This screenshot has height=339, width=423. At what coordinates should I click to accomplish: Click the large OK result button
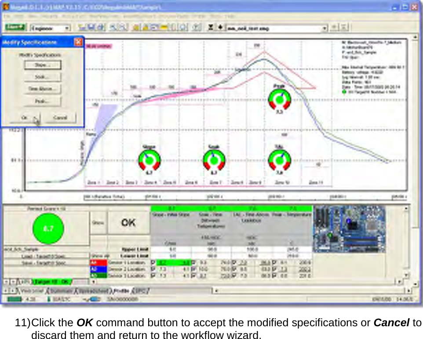[x=128, y=223]
